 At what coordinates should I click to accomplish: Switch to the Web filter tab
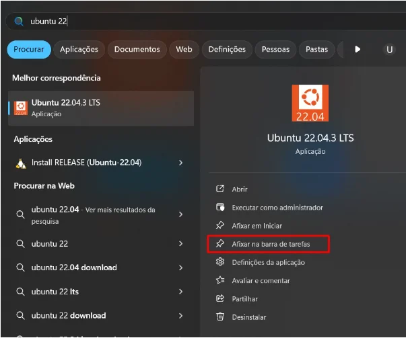click(184, 49)
